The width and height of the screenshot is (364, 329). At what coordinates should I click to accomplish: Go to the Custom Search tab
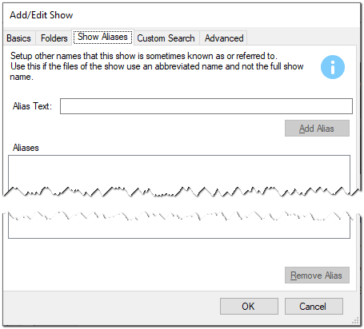click(x=166, y=38)
